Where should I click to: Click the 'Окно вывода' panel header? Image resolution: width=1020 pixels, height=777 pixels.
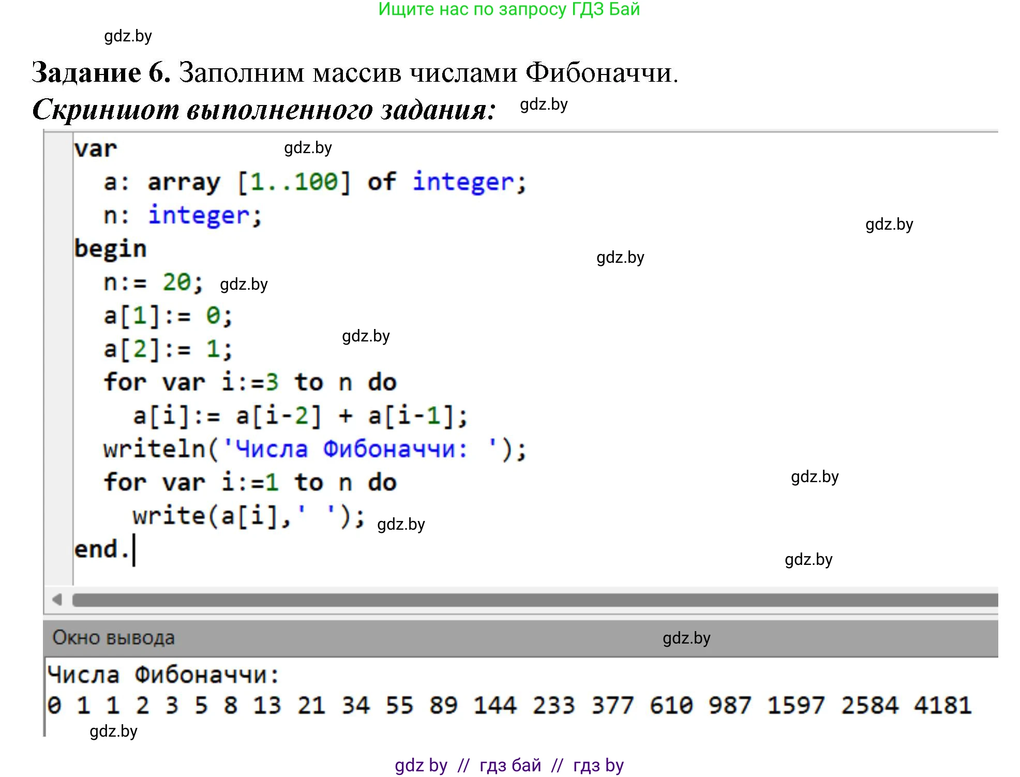[114, 637]
